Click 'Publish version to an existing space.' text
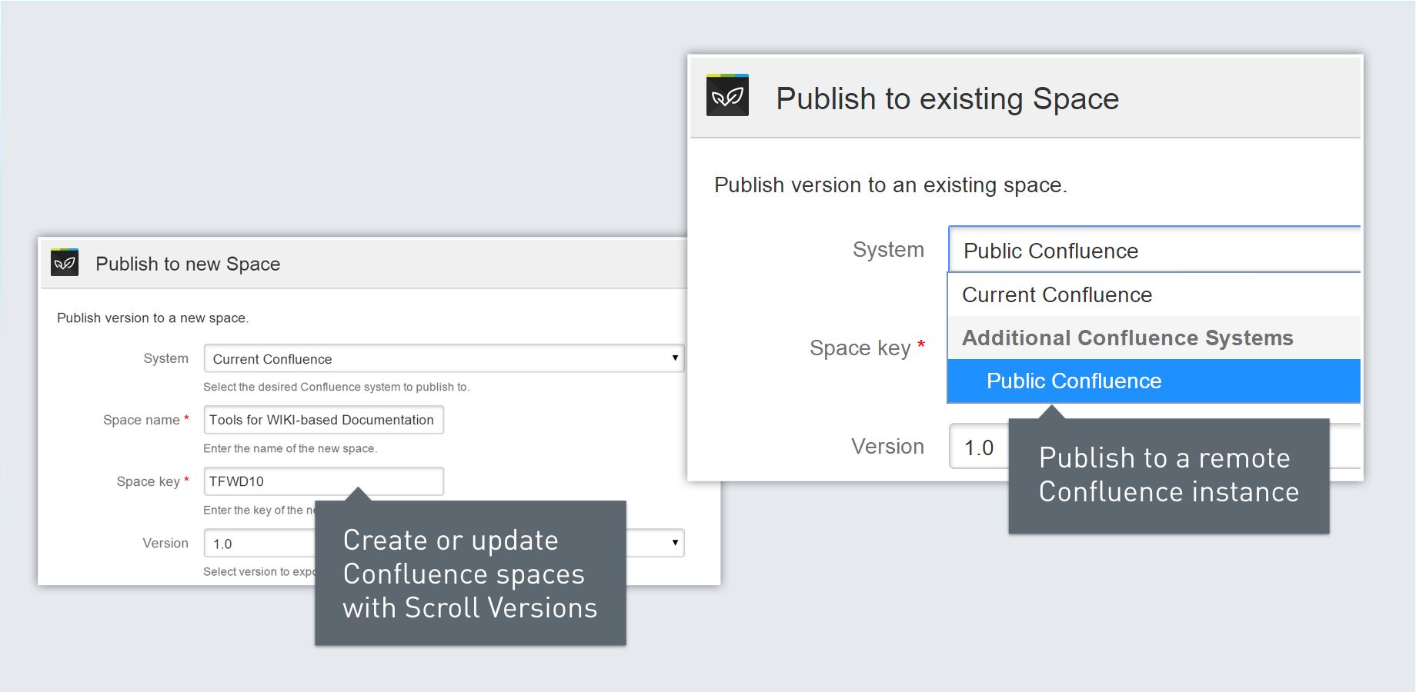The height and width of the screenshot is (692, 1416). (x=890, y=185)
